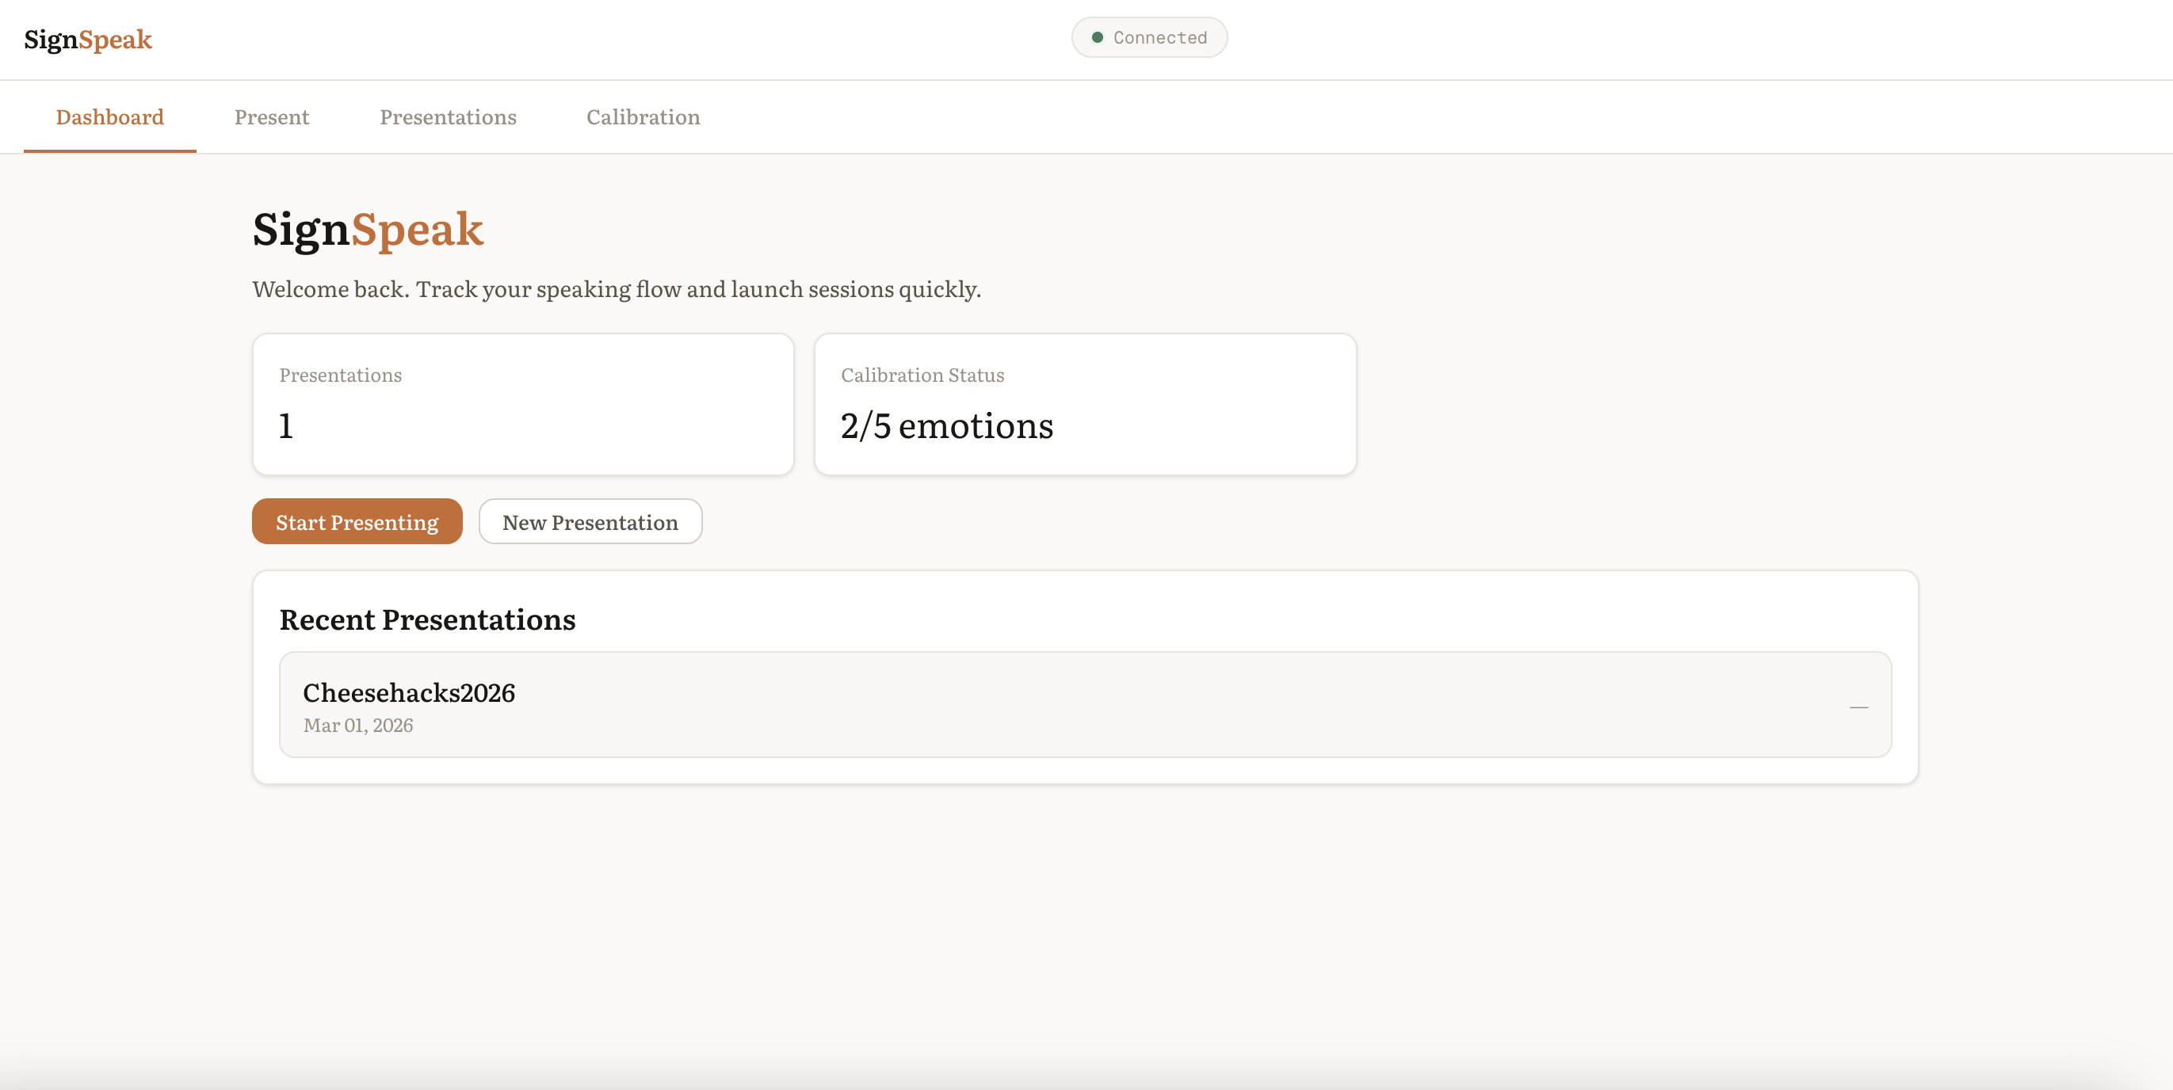Select the Calibration Status card
Screen dimensions: 2173x1090
point(1085,405)
